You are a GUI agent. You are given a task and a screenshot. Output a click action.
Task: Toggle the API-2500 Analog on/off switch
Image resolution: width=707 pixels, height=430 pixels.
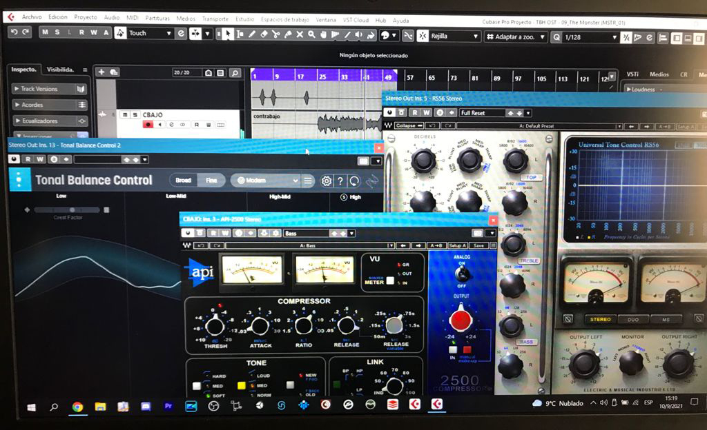tap(461, 274)
